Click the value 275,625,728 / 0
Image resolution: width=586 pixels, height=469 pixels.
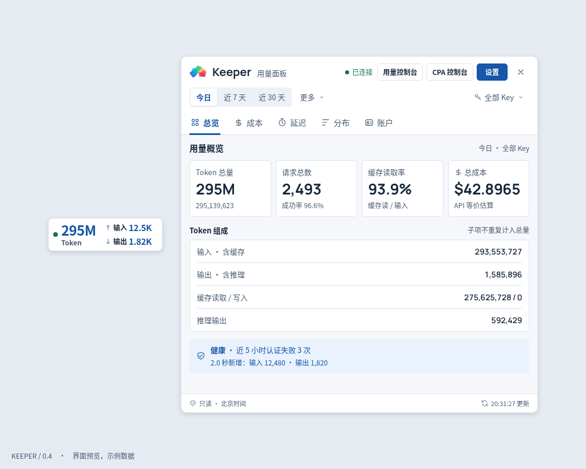click(x=493, y=297)
